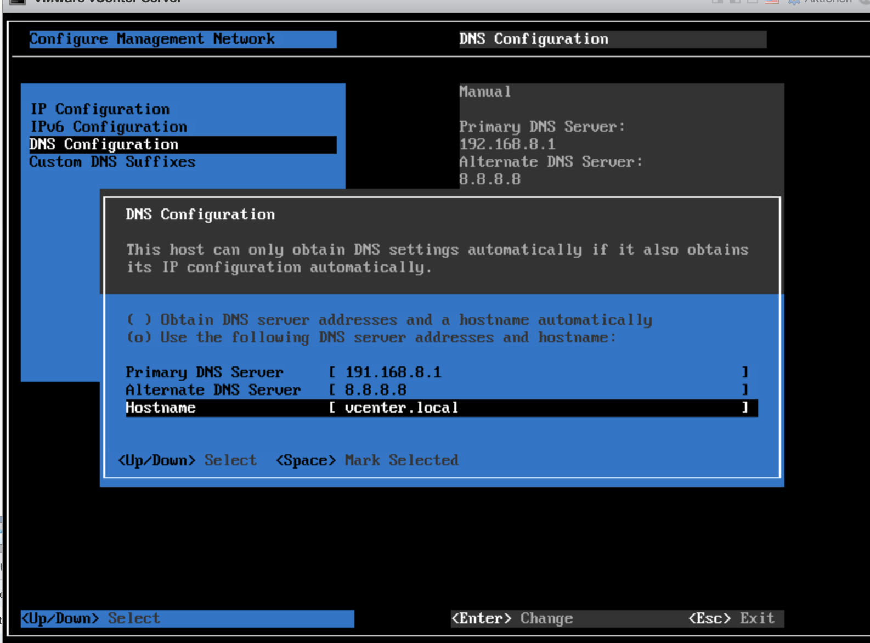Click the 192.168.8.1 primary DNS value
Viewport: 870px width, 643px height.
coord(507,144)
